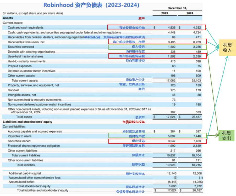Click 'Deposits with clearing organizations' label
Screen dimensions: 236x196
click(x=31, y=52)
